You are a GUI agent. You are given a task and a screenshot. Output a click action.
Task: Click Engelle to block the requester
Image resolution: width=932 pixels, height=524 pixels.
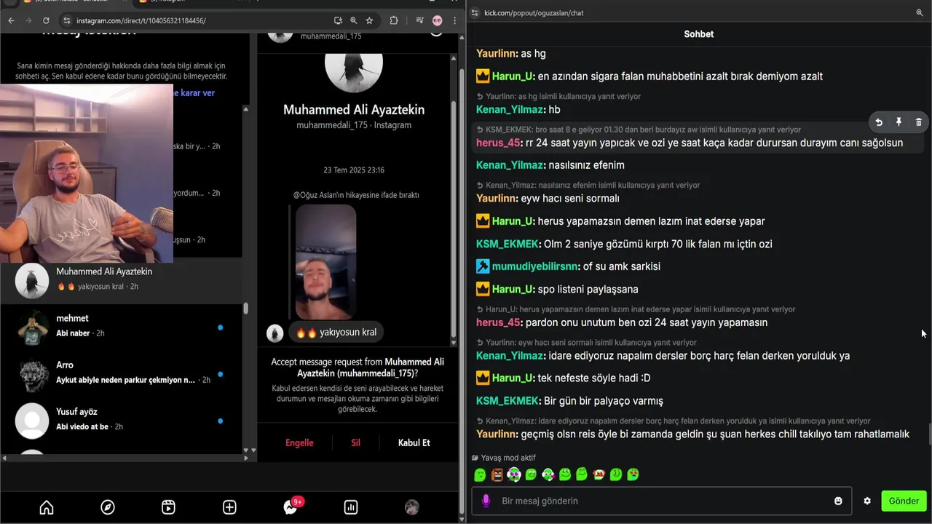299,442
